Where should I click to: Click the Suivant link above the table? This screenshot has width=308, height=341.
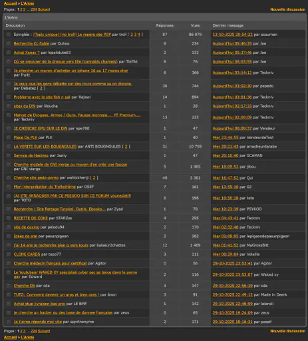pos(44,9)
